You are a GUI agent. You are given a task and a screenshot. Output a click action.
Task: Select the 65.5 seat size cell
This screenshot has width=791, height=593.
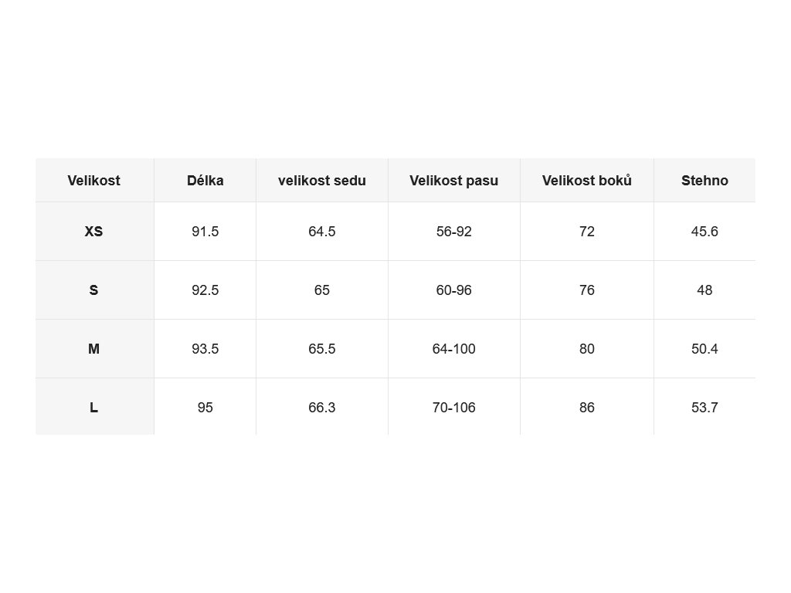tap(322, 348)
